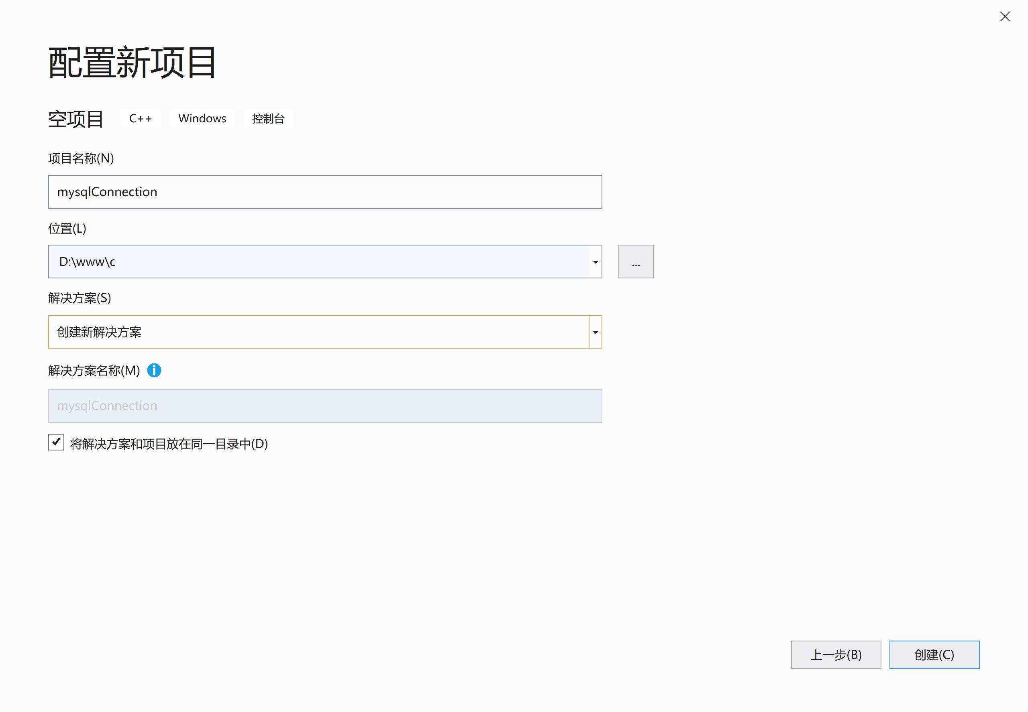Viewport: 1028px width, 712px height.
Task: Click the 位置(L) label
Action: (x=67, y=228)
